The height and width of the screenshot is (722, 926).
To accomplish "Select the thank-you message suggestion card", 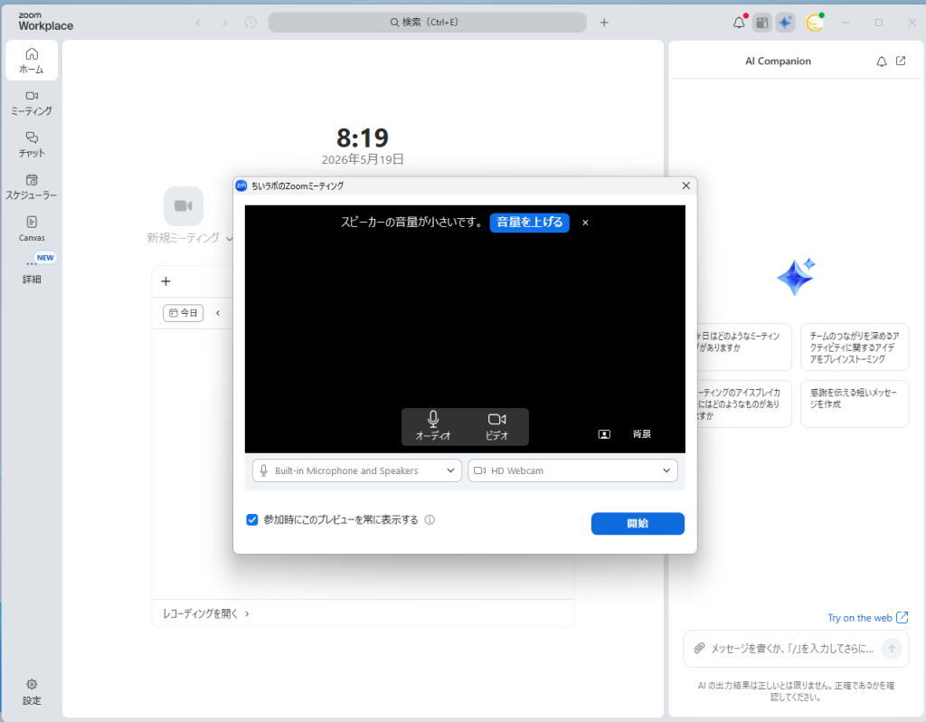I will coord(854,404).
